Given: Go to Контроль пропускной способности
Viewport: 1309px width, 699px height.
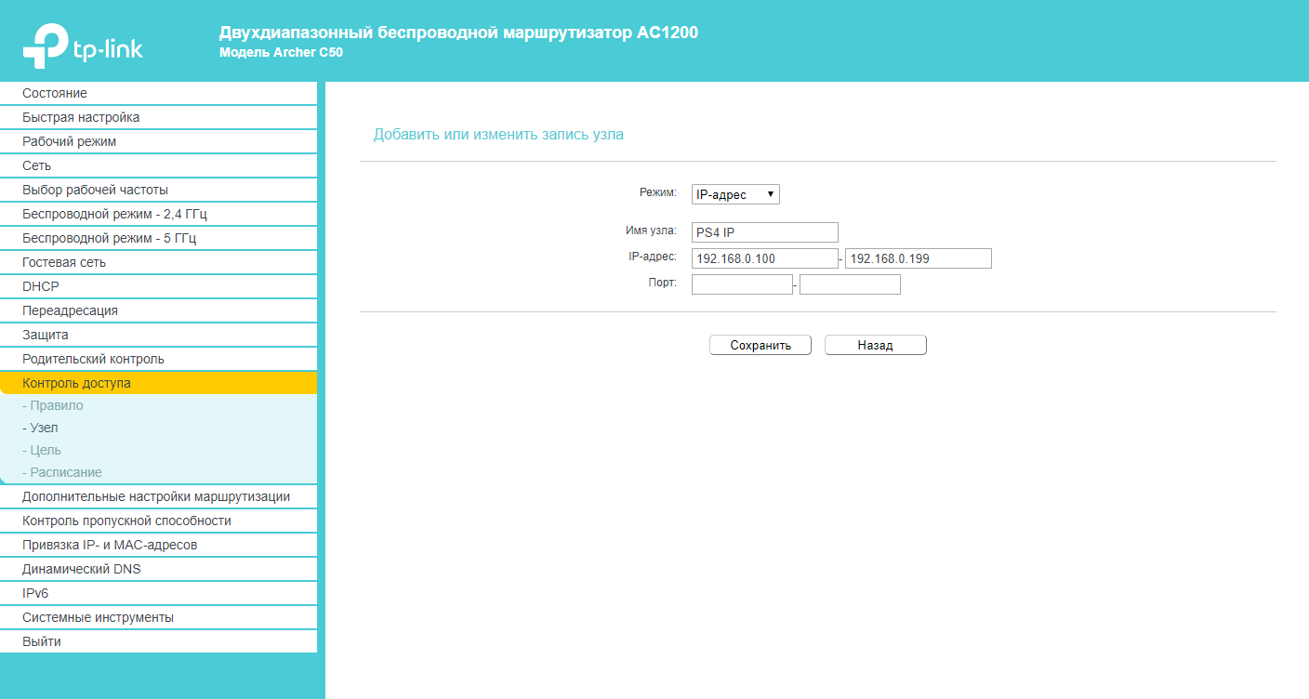Looking at the screenshot, I should pyautogui.click(x=158, y=521).
